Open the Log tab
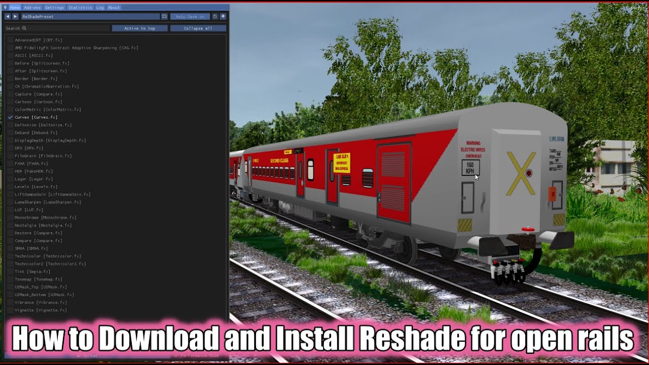This screenshot has width=649, height=365. click(100, 8)
